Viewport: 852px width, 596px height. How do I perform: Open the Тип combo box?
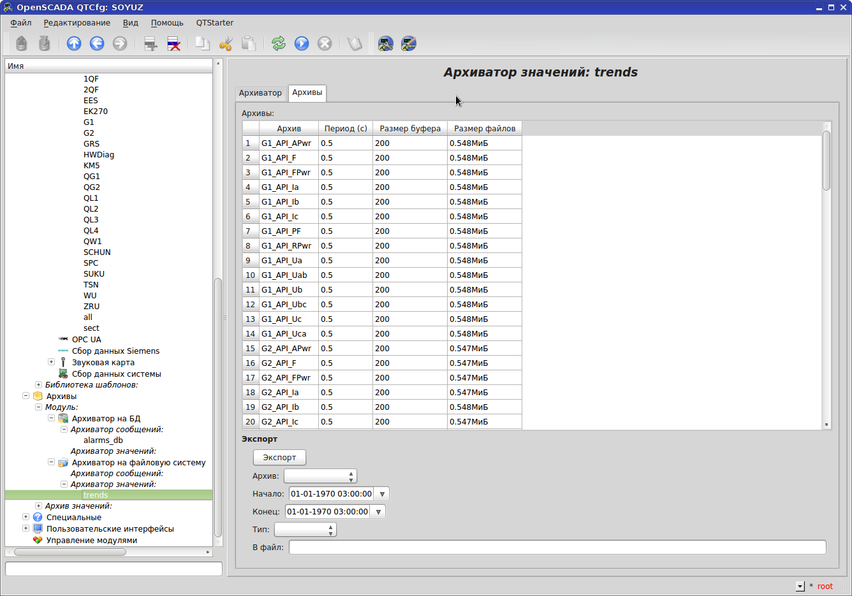(x=305, y=530)
